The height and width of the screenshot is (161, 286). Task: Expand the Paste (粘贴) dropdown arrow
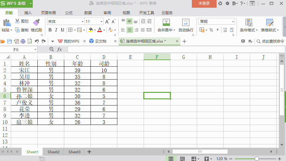(11, 30)
